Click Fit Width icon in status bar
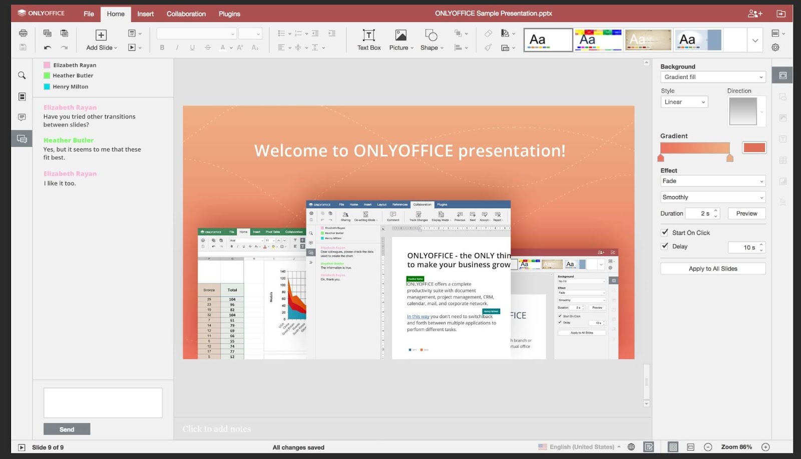Image resolution: width=801 pixels, height=459 pixels. tap(691, 447)
